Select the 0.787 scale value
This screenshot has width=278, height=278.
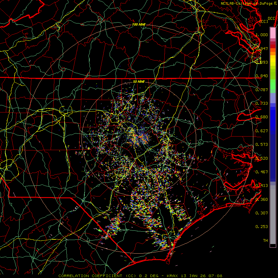pos(262,90)
